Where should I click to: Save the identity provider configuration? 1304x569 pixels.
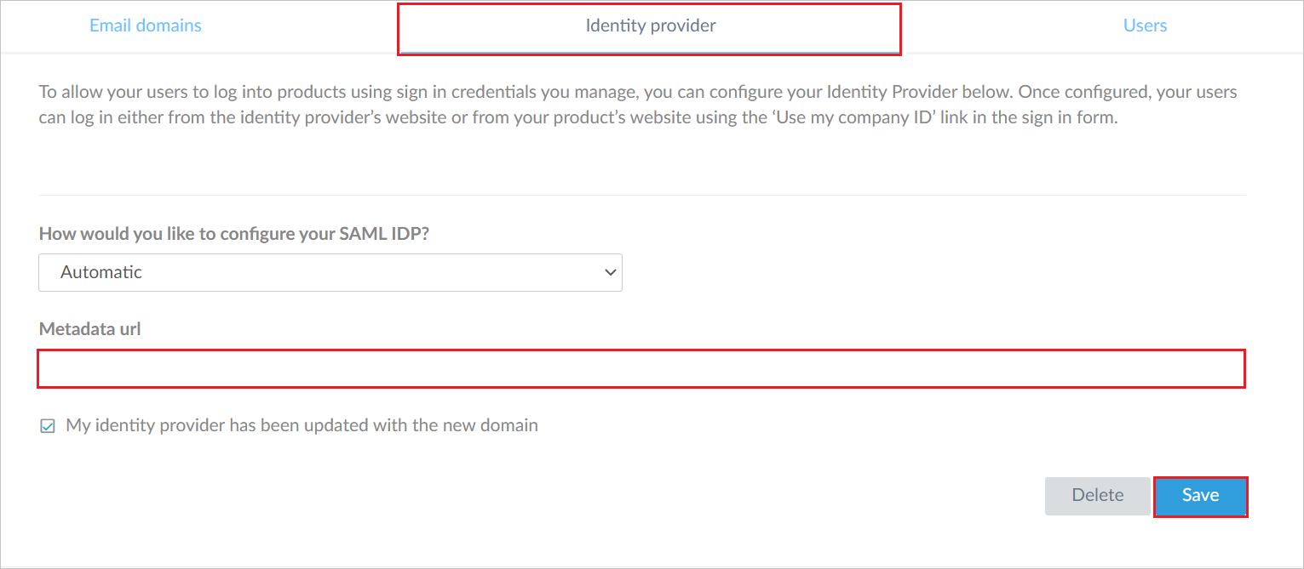click(x=1200, y=495)
